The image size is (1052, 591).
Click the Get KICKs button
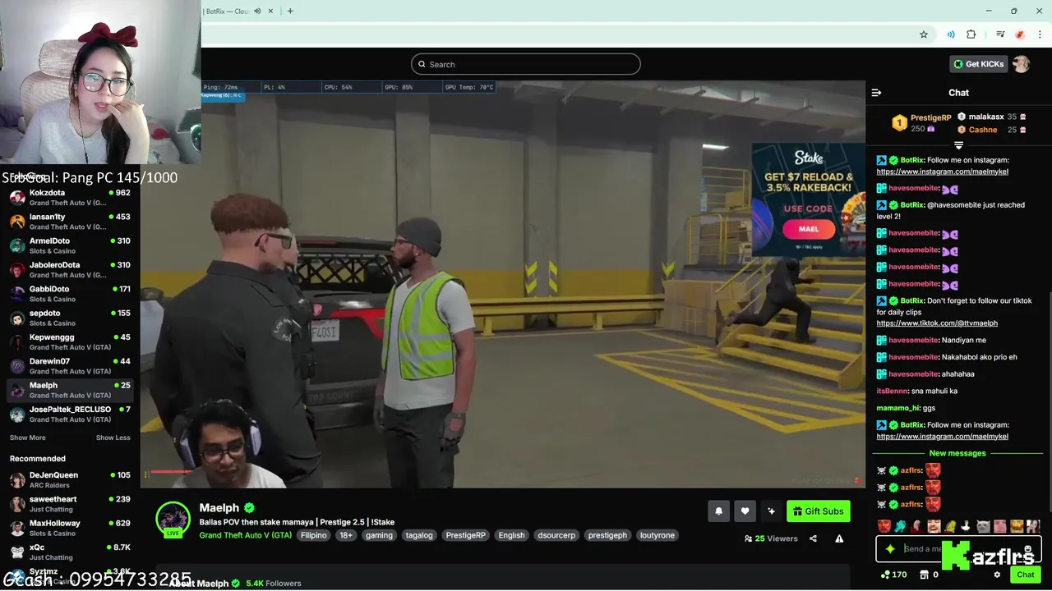click(978, 64)
